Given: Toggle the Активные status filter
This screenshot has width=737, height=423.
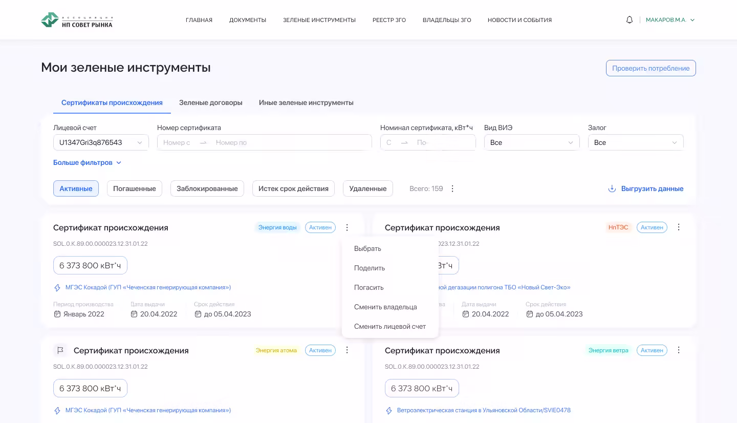Looking at the screenshot, I should 76,188.
